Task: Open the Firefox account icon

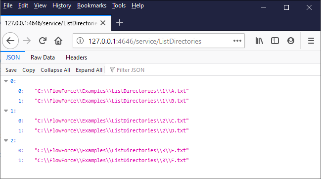Action: point(291,41)
